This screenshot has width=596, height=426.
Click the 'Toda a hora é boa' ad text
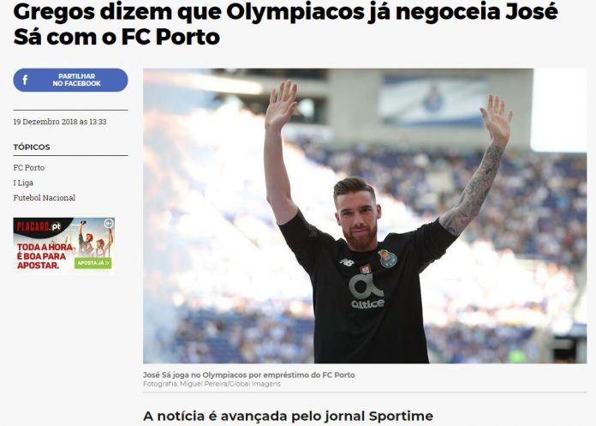(x=45, y=256)
